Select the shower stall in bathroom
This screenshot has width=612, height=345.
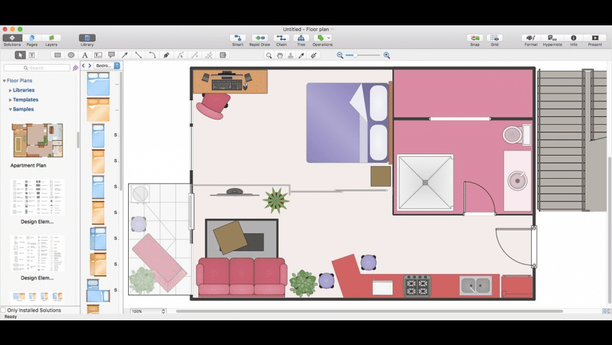coord(425,182)
